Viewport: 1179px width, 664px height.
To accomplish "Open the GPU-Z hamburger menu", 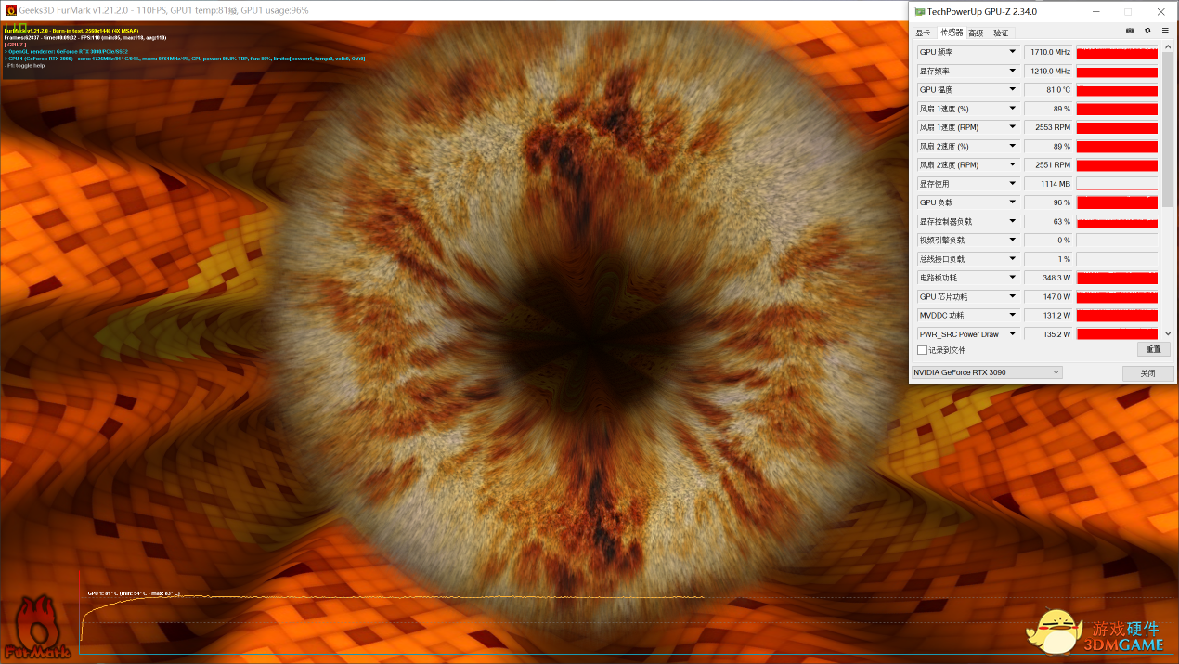I will pos(1165,31).
